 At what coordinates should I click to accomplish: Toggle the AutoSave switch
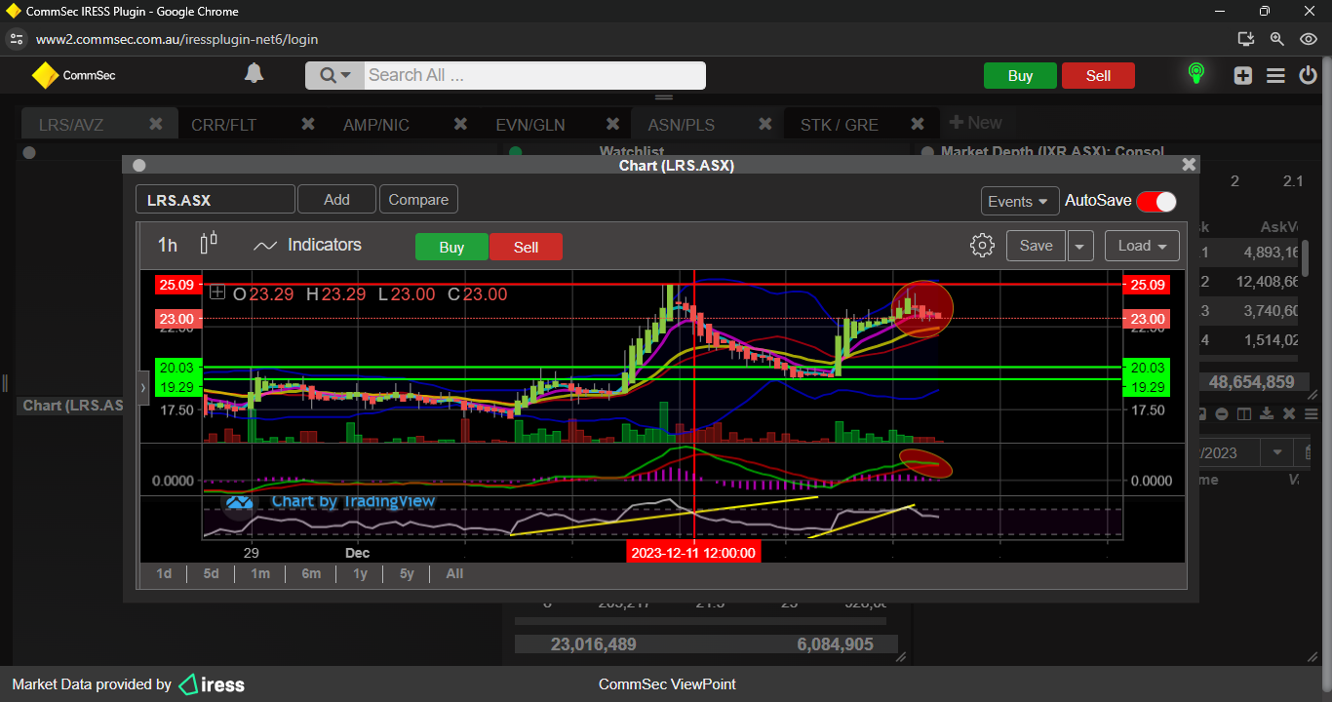1156,201
